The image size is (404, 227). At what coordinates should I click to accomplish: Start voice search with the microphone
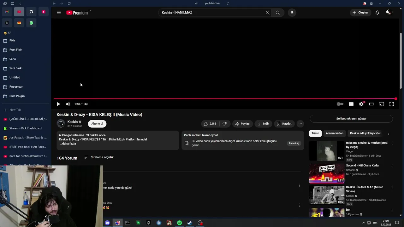[x=292, y=13]
